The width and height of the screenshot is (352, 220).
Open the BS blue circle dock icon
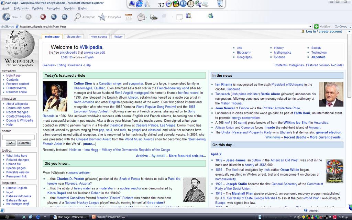[x=183, y=4]
